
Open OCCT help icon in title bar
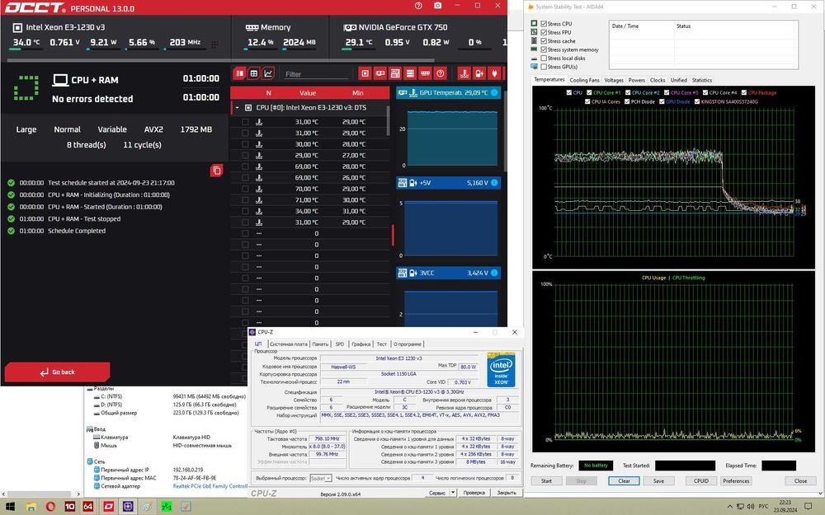click(x=418, y=6)
